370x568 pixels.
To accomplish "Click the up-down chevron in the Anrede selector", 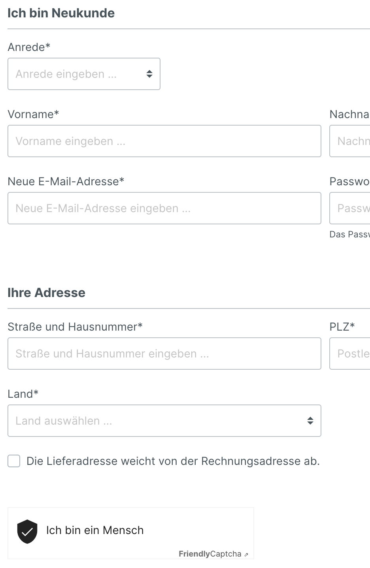I will pyautogui.click(x=149, y=74).
